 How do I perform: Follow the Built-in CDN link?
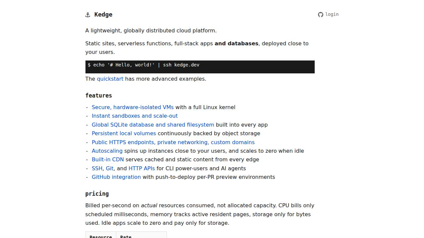(108, 159)
